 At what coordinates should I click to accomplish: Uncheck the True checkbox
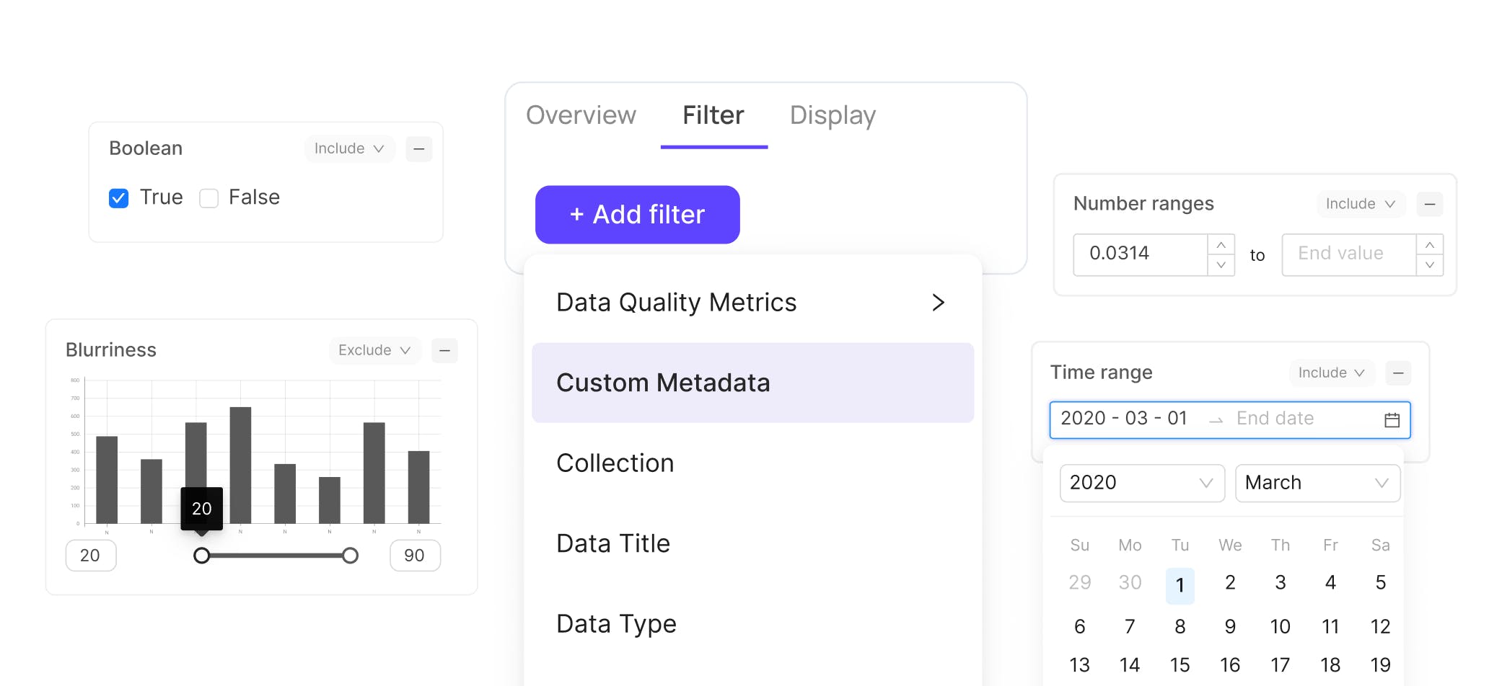click(119, 198)
